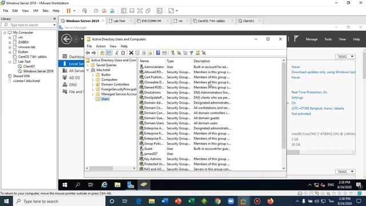Select DNS in Server Manager sidebar
Screen dimensions: 366x206
pyautogui.click(x=73, y=85)
